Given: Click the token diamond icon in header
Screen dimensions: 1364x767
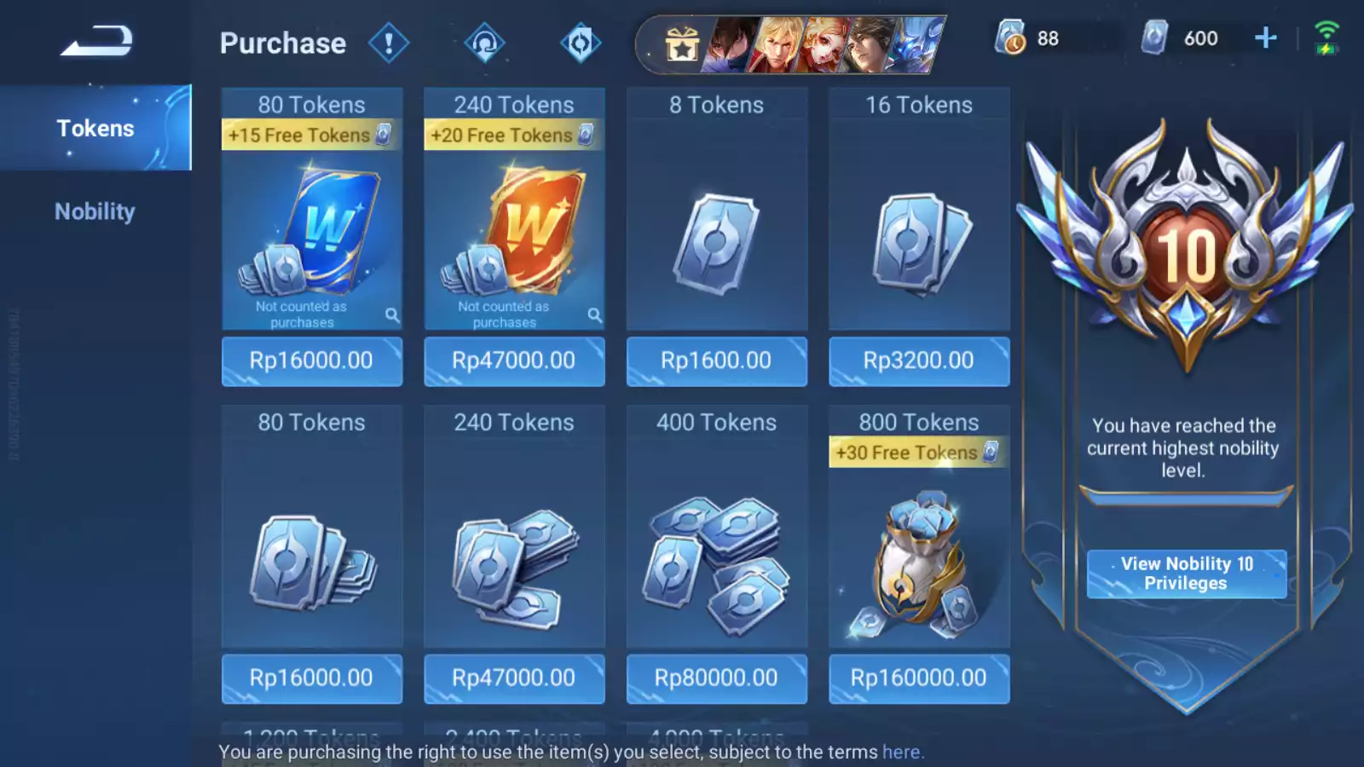Looking at the screenshot, I should (581, 43).
